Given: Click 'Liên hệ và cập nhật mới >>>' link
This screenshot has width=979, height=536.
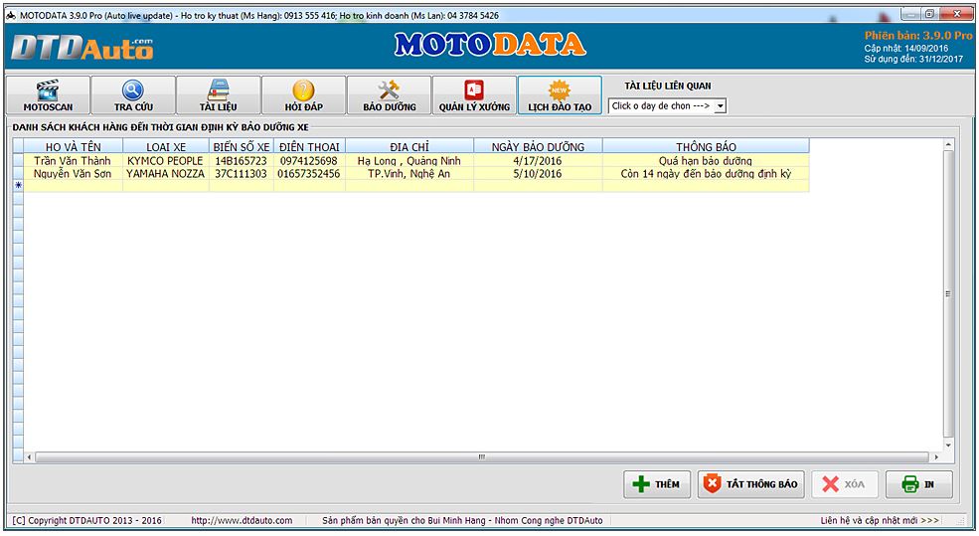Looking at the screenshot, I should tap(880, 520).
